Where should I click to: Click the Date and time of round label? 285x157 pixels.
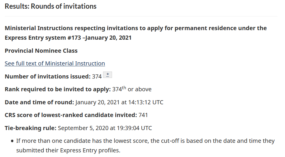click(39, 102)
